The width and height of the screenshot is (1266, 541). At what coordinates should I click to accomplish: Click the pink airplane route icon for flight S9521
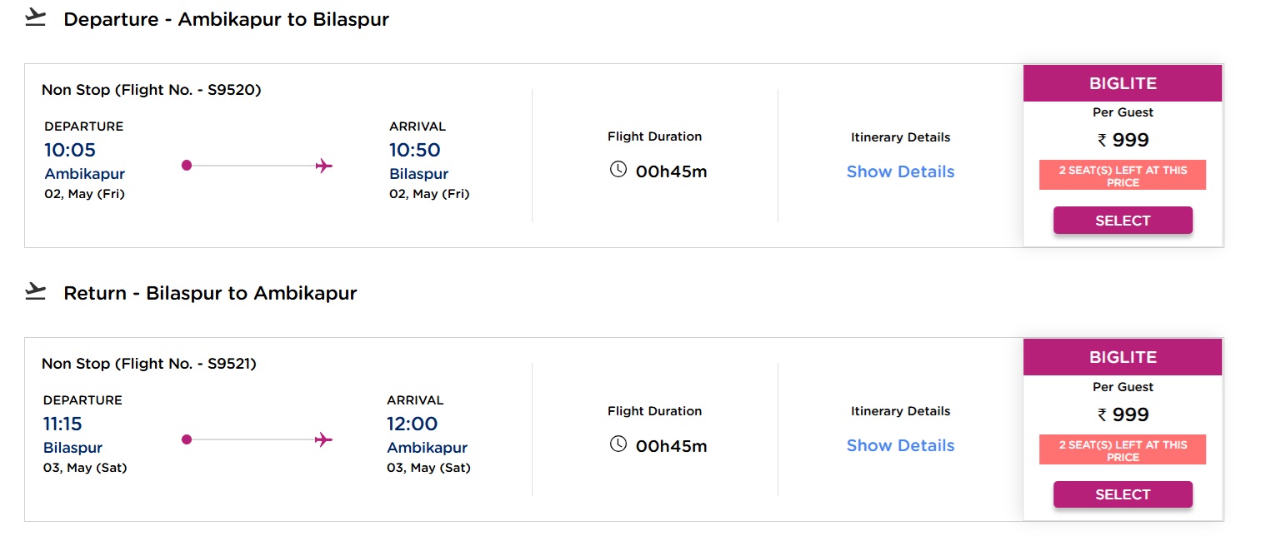(324, 439)
